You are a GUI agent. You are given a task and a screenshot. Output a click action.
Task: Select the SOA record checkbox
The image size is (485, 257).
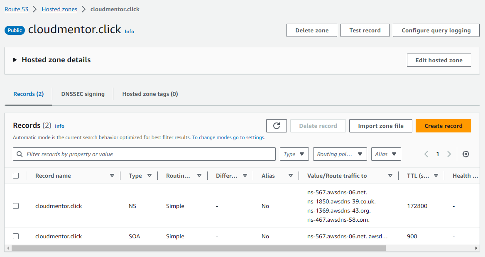[16, 236]
